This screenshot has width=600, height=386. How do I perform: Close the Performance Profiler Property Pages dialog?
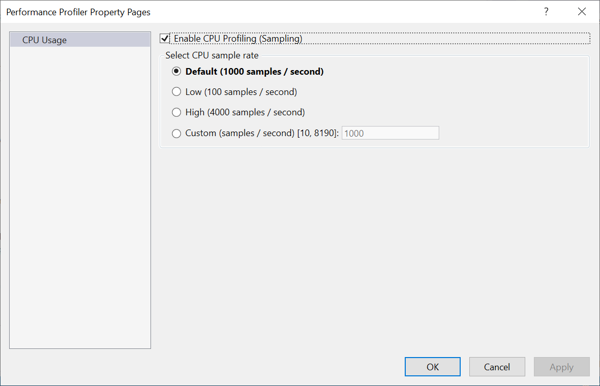[x=582, y=12]
